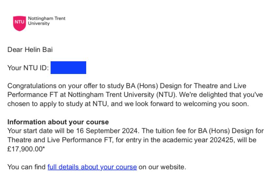Click the "Information about your course" heading

click(58, 122)
